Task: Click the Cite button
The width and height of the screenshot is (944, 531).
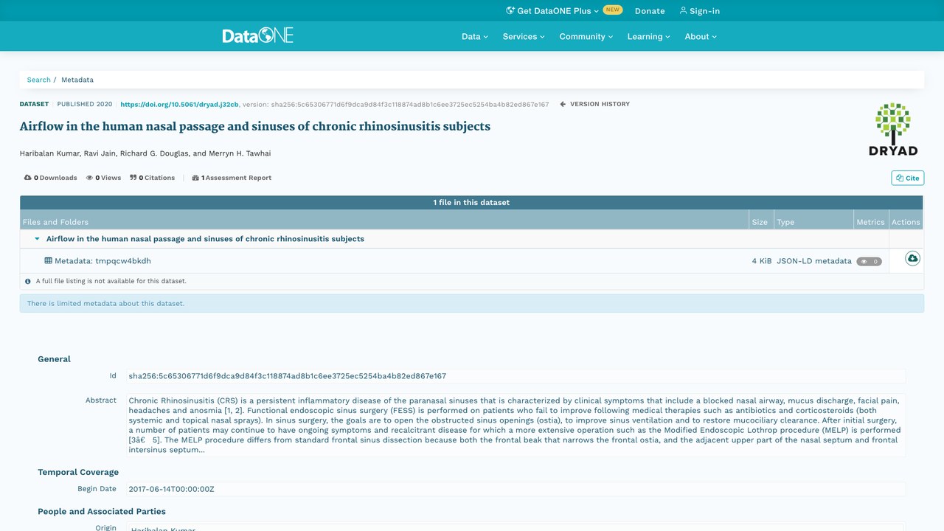Action: pos(907,178)
